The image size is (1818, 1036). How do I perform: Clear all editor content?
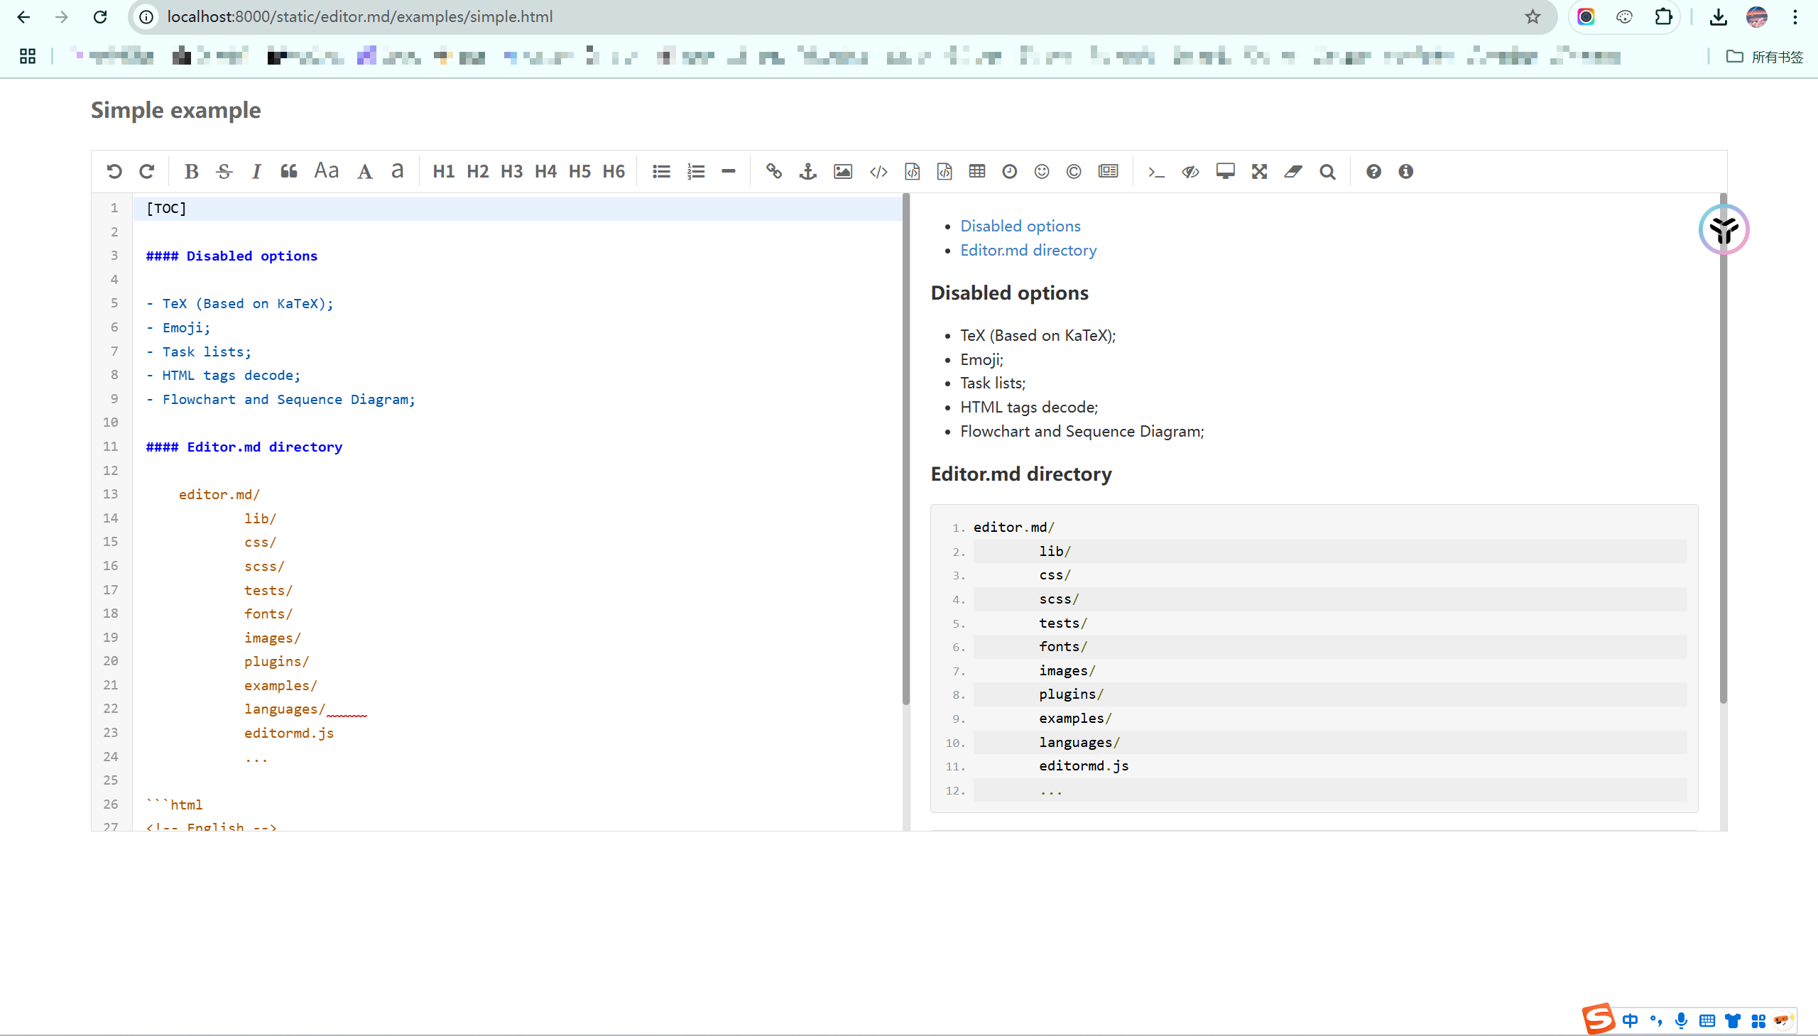(1292, 170)
